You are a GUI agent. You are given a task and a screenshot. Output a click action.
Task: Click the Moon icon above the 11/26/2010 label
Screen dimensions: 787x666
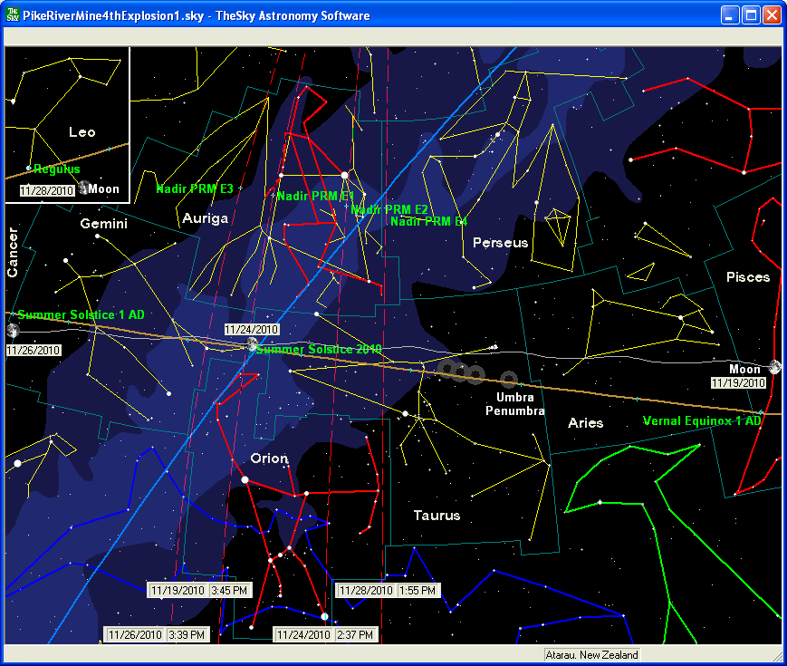[12, 331]
